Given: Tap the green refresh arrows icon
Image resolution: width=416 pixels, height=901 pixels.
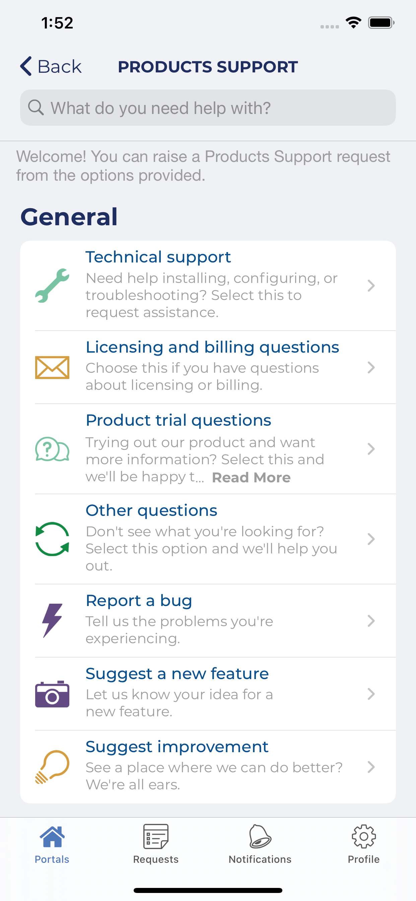Looking at the screenshot, I should [x=52, y=539].
